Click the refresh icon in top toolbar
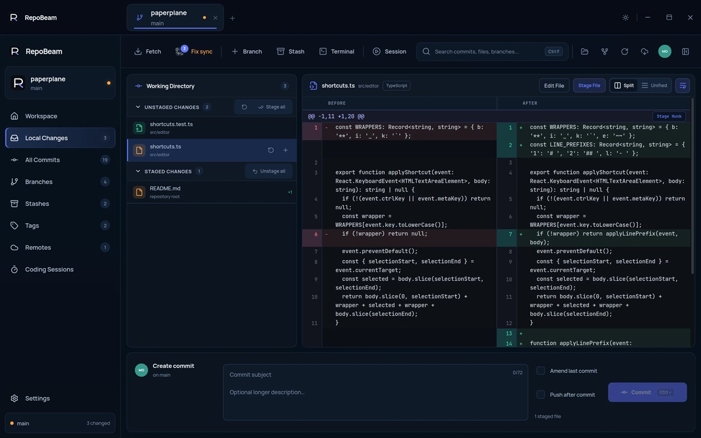Image resolution: width=701 pixels, height=438 pixels. click(625, 51)
